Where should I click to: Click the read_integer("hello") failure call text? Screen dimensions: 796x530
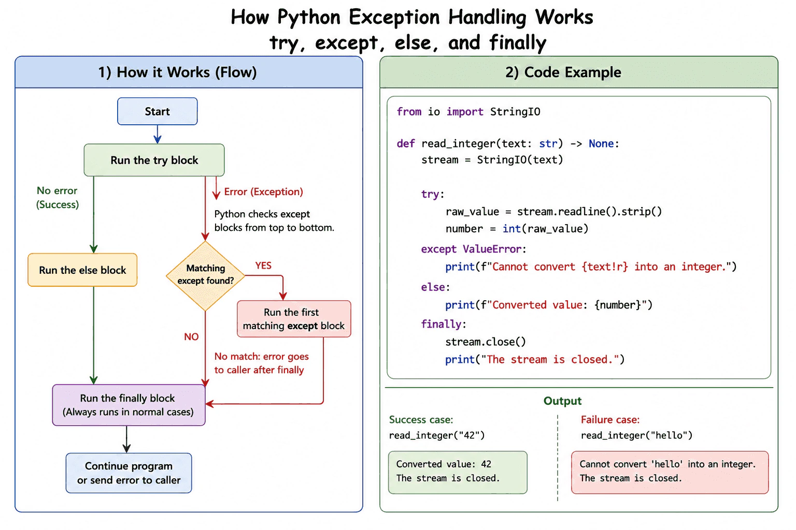coord(636,435)
